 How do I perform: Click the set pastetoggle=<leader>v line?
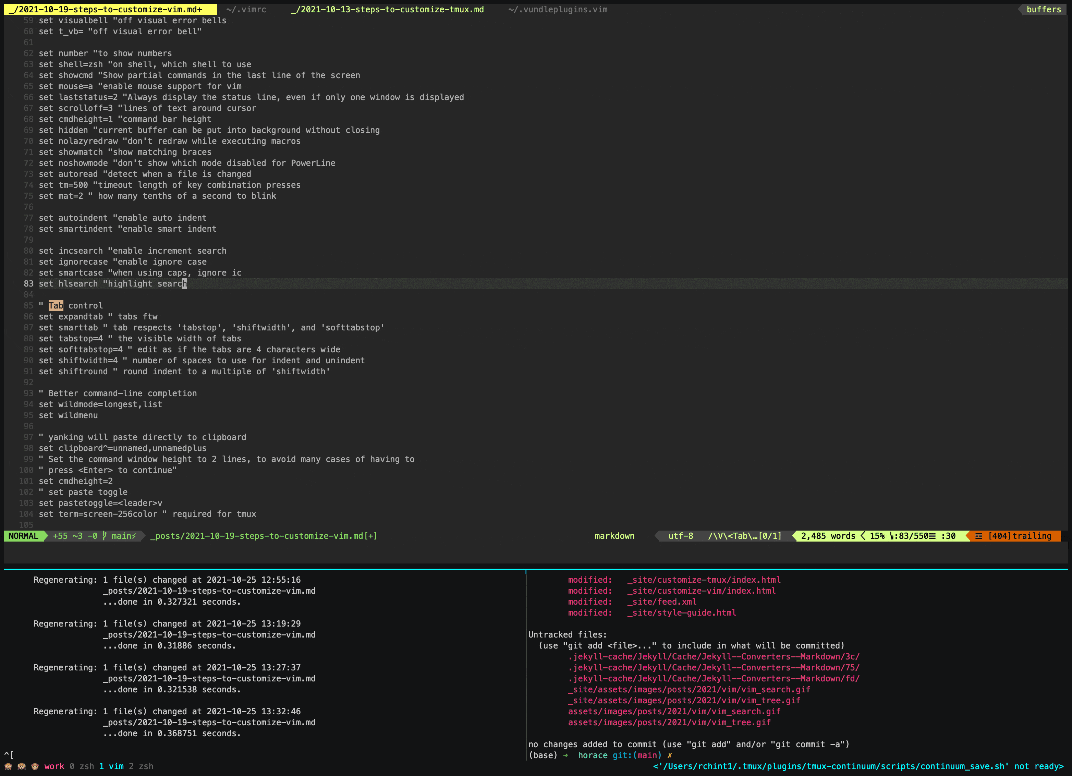tap(101, 503)
